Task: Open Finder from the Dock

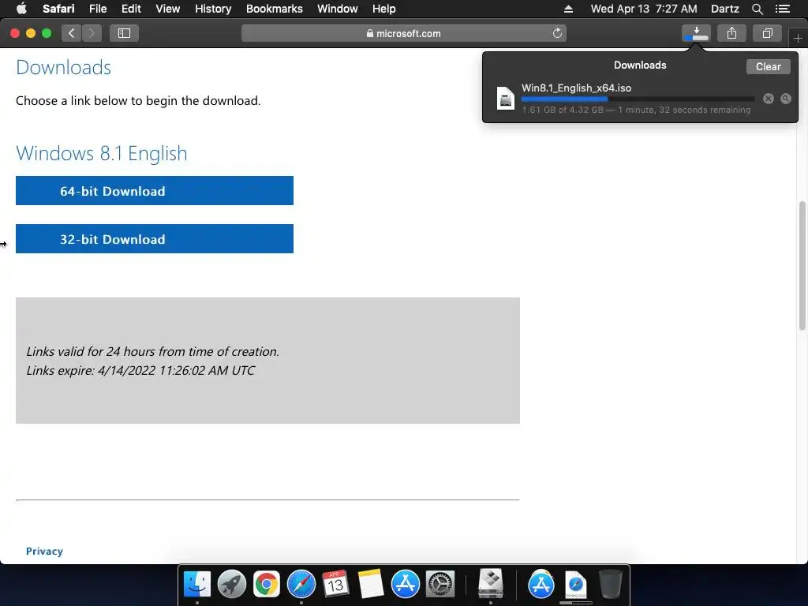Action: (196, 585)
